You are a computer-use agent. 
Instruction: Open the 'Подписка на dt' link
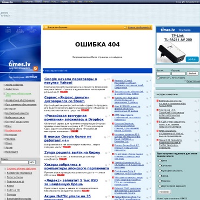(x=15, y=182)
